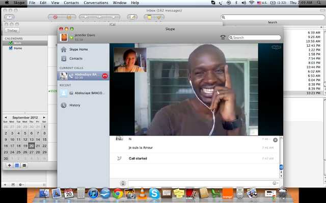Open recent Abdoulaye BANGO conversation

(83, 93)
